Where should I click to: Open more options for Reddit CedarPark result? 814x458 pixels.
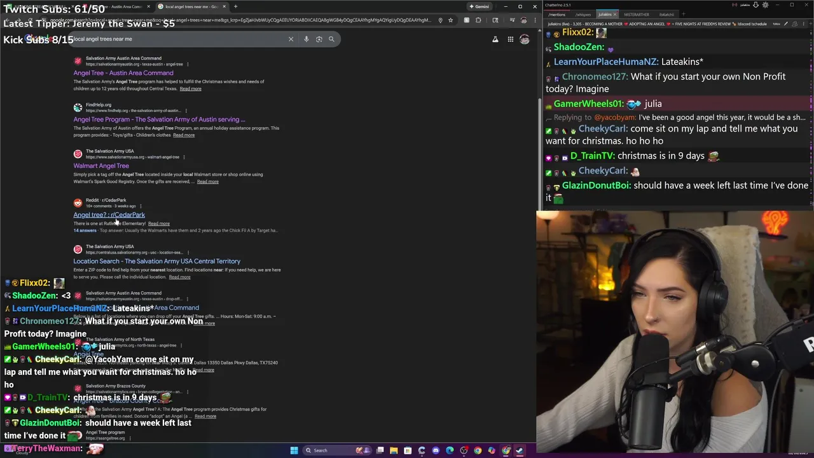[x=141, y=206]
